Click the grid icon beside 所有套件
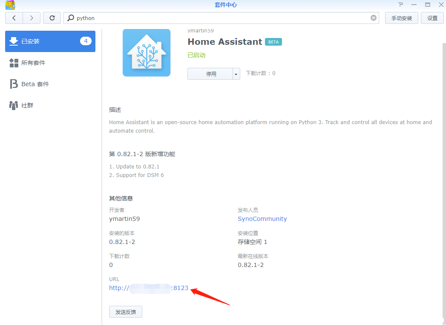This screenshot has height=325, width=446. [x=14, y=63]
